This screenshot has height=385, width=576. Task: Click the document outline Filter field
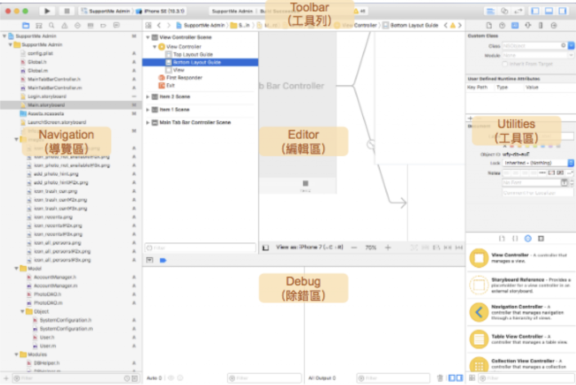[200, 248]
